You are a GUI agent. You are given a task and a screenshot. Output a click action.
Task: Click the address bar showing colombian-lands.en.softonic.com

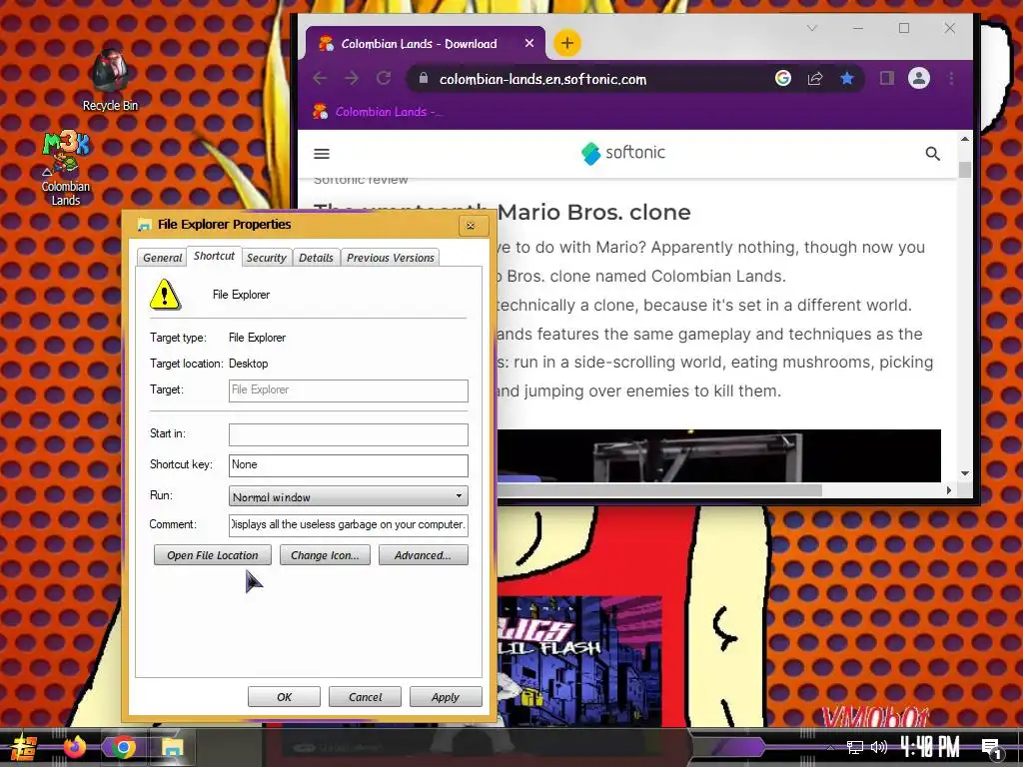tap(542, 79)
